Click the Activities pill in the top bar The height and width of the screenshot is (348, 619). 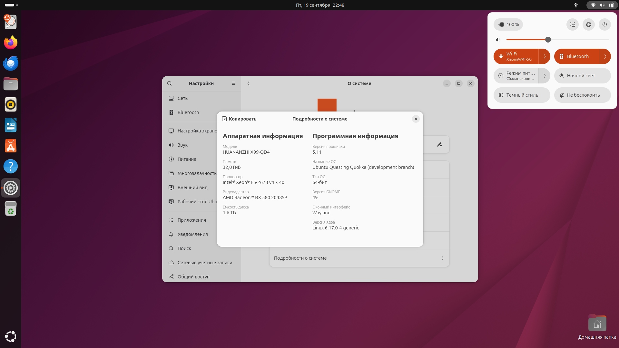(x=12, y=5)
